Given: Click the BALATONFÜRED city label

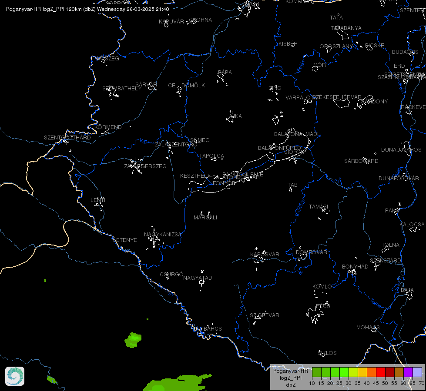Looking at the screenshot, I should (x=279, y=148).
